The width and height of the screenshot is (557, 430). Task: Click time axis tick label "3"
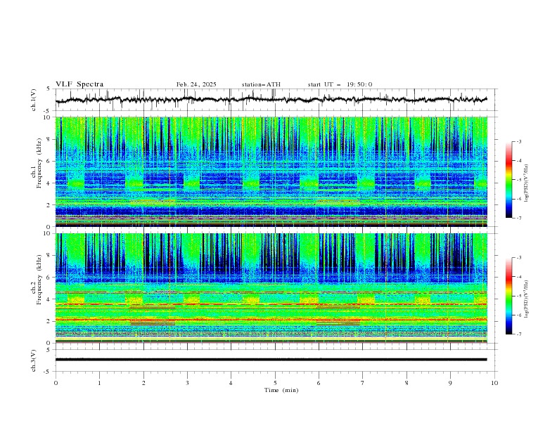(187, 383)
